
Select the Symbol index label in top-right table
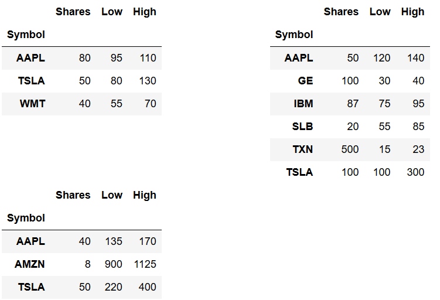(294, 35)
